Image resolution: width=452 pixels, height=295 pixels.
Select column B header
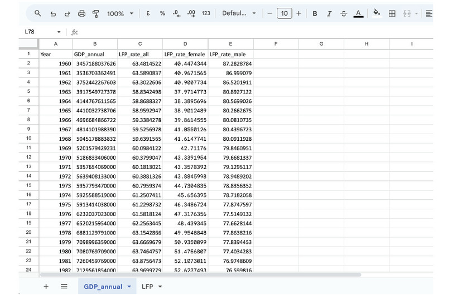[95, 44]
